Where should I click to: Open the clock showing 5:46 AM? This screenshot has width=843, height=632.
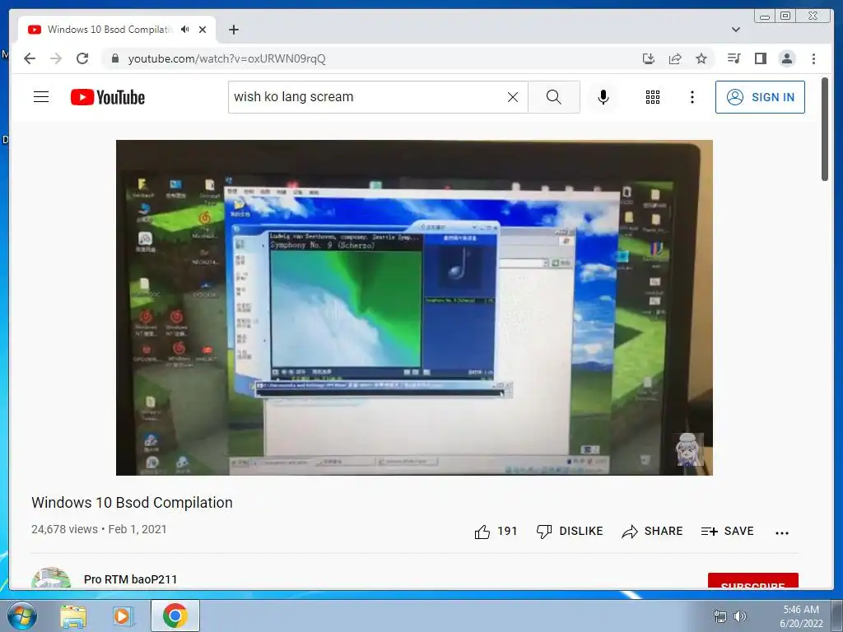(801, 616)
